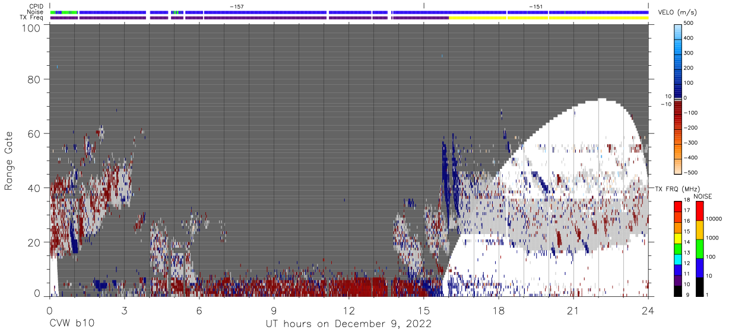This screenshot has width=729, height=336.
Task: Click the '1000' noise legend tick
Action: point(712,238)
